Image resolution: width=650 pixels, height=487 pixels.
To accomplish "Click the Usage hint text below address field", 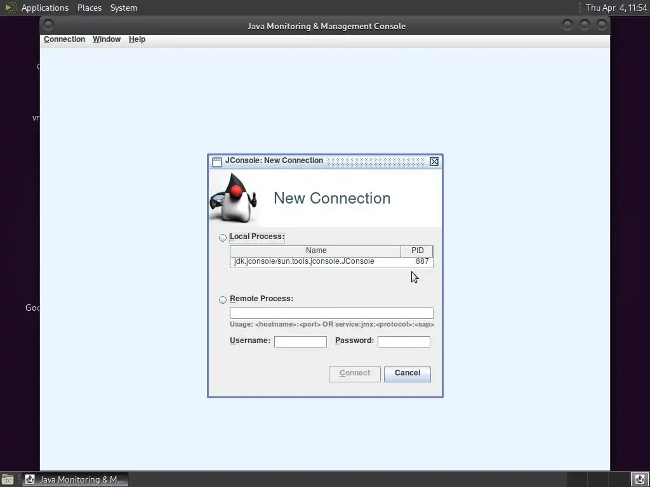I will pyautogui.click(x=331, y=325).
